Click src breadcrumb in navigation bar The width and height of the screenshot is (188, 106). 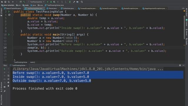click(x=19, y=5)
